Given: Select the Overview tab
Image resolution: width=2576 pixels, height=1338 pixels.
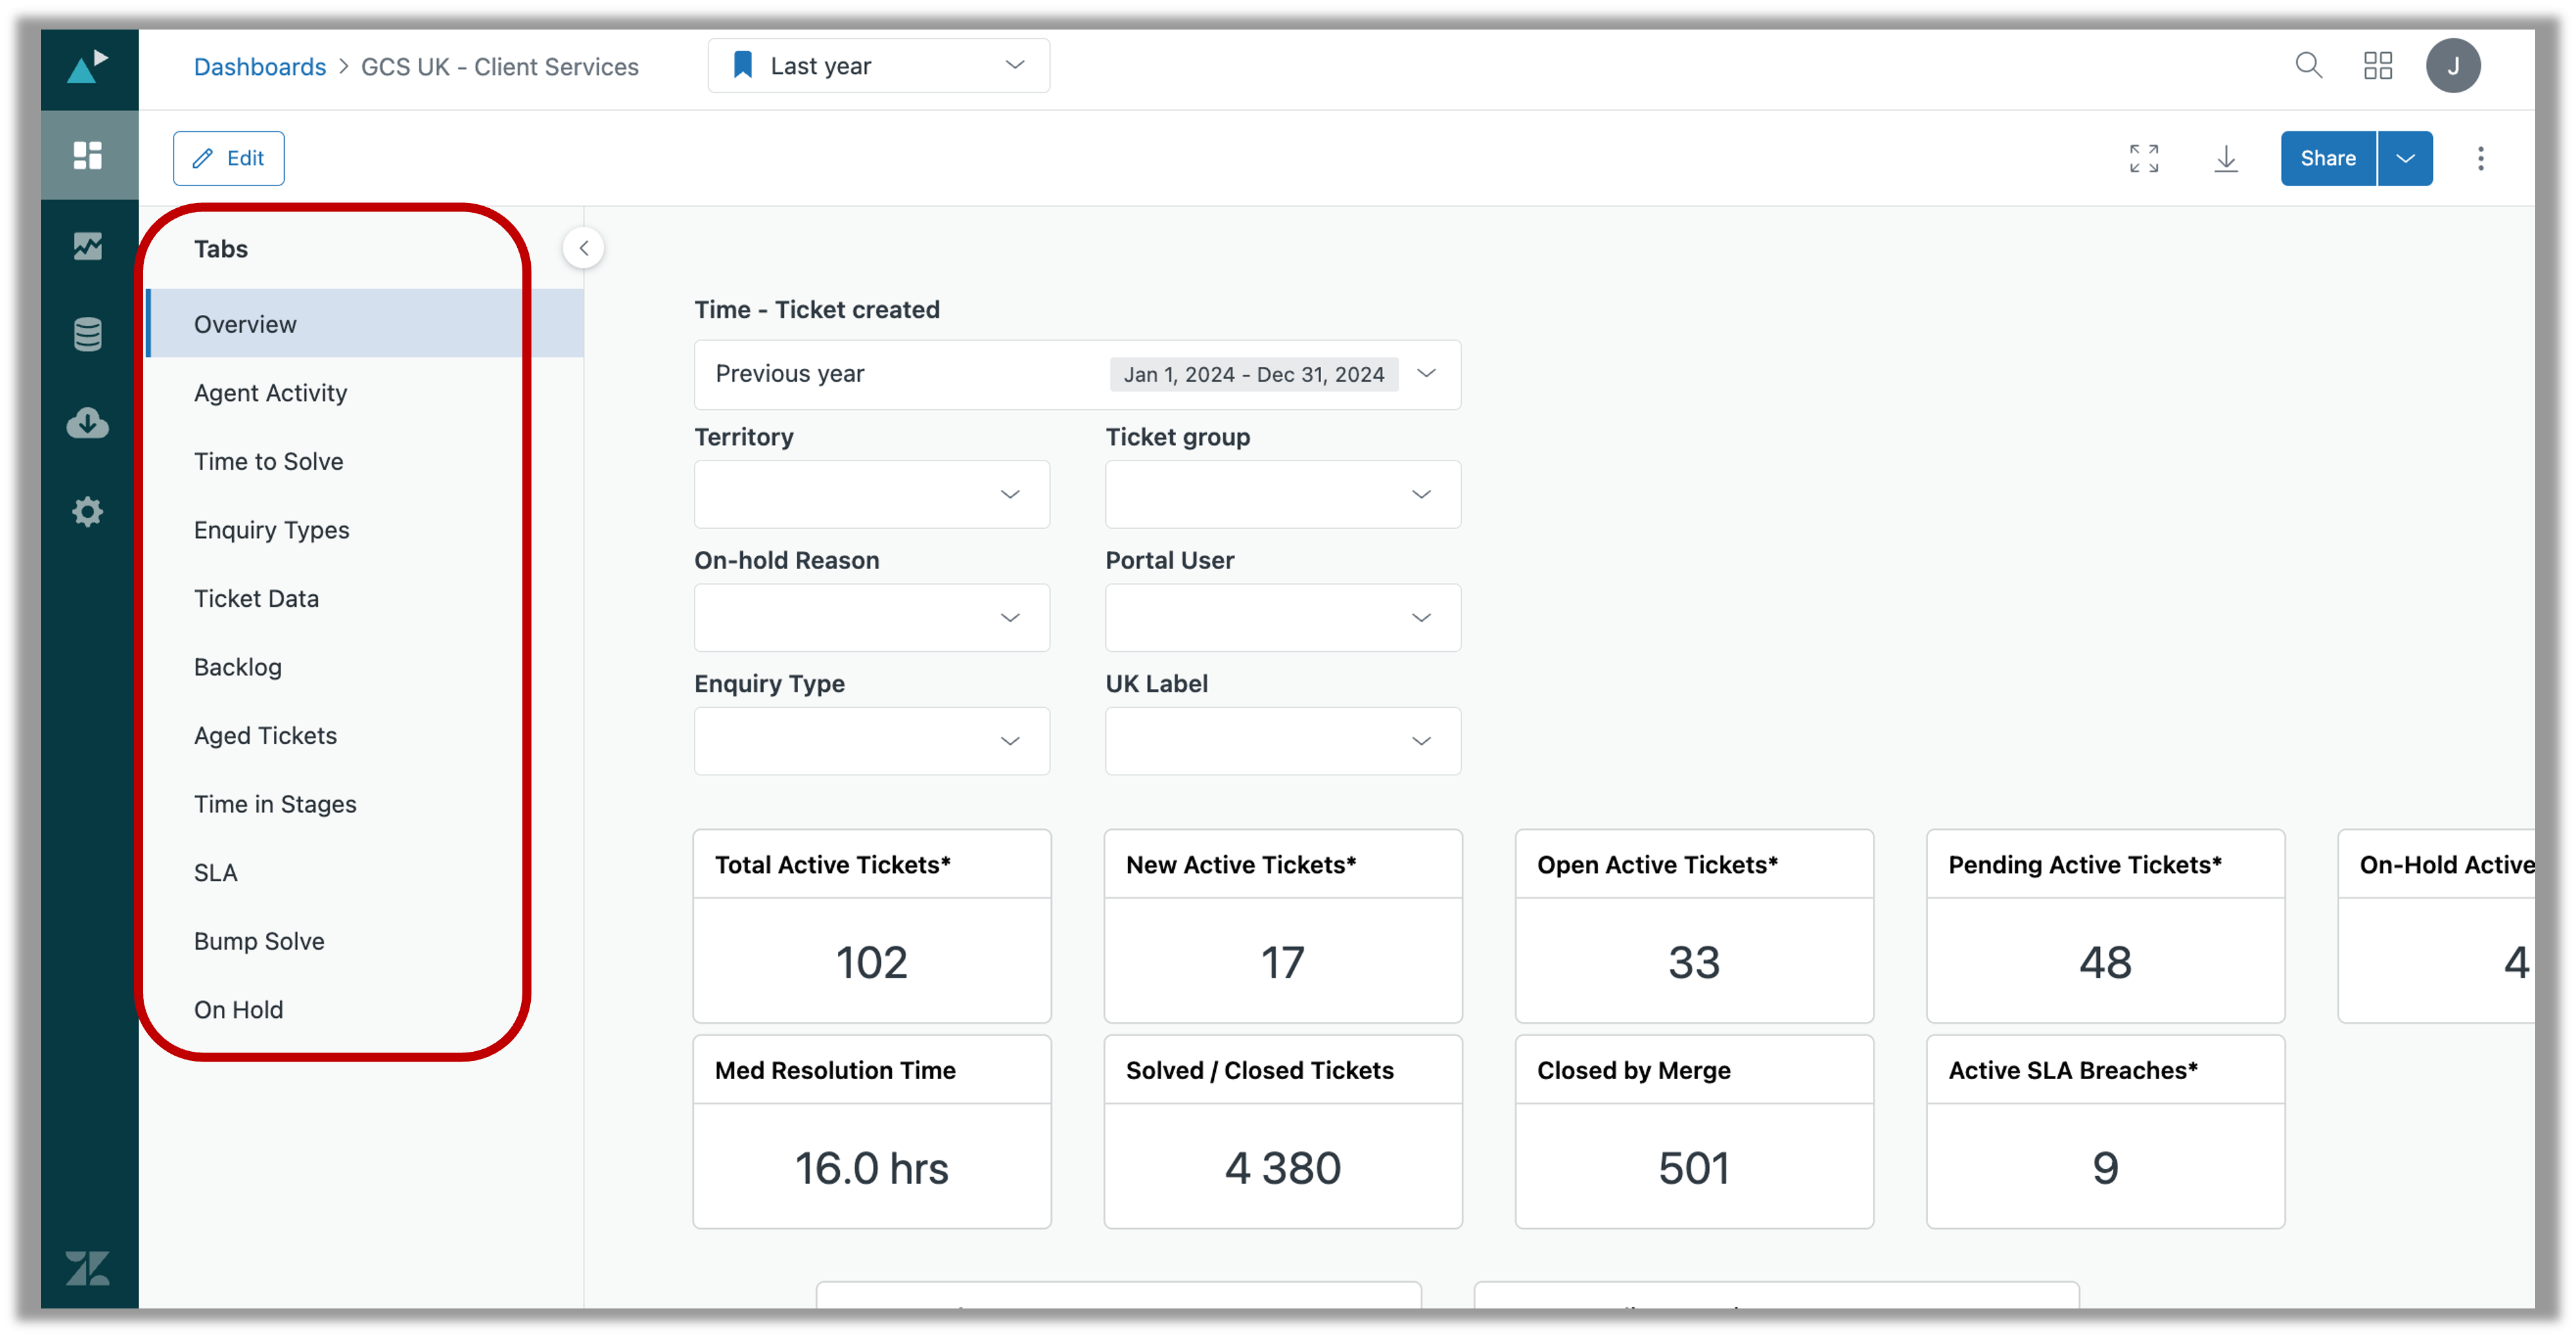Looking at the screenshot, I should coord(365,324).
